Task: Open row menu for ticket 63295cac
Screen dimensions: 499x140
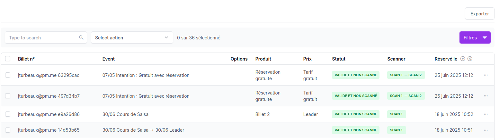Action: coord(486,75)
